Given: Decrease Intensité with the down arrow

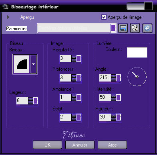Looking at the screenshot, I should [113, 99].
